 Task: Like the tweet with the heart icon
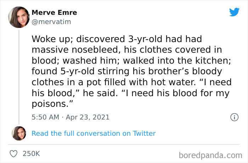click(x=13, y=154)
